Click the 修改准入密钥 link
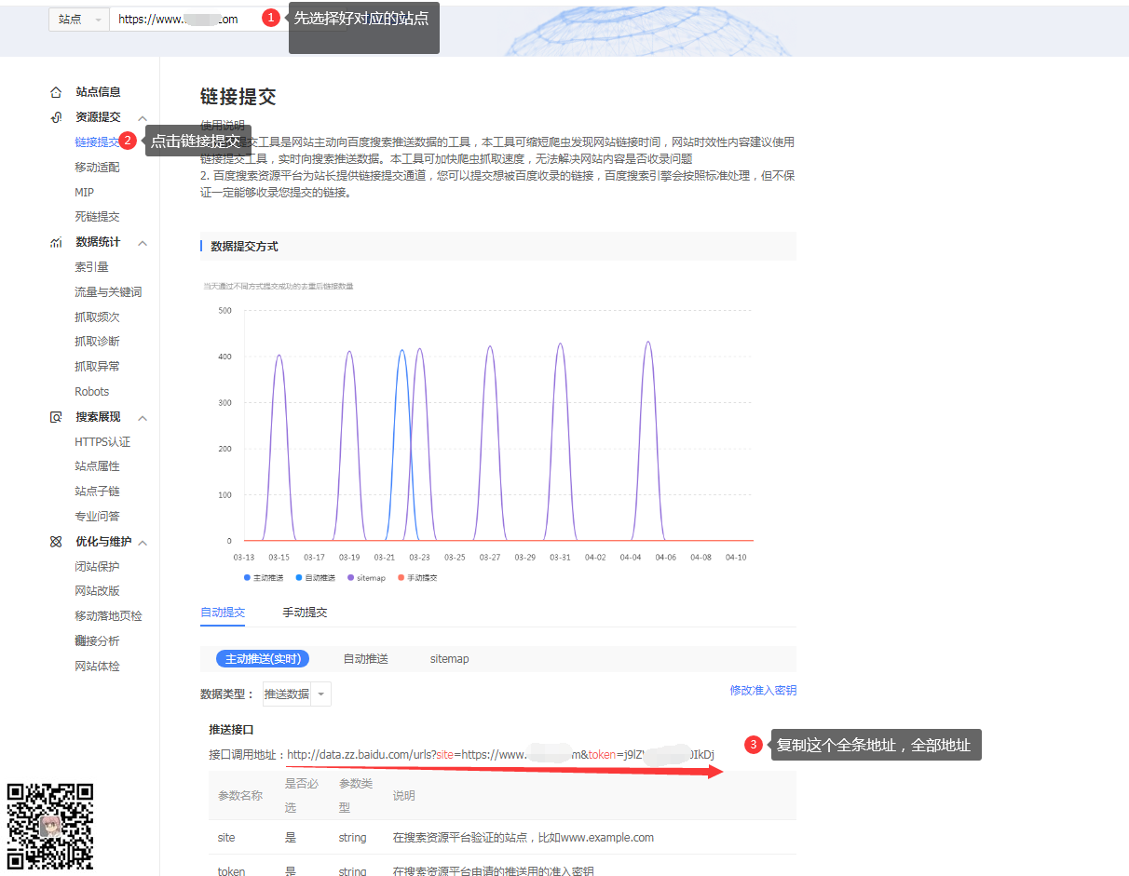This screenshot has width=1129, height=876. tap(766, 689)
